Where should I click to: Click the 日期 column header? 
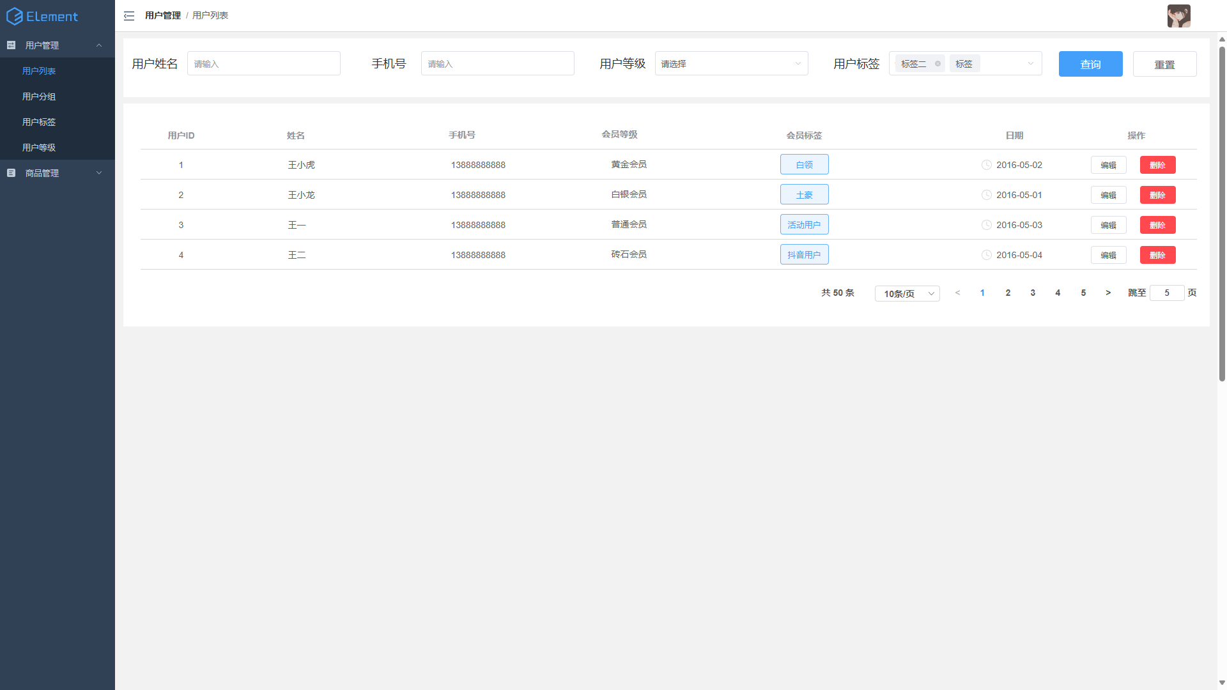click(x=1014, y=135)
